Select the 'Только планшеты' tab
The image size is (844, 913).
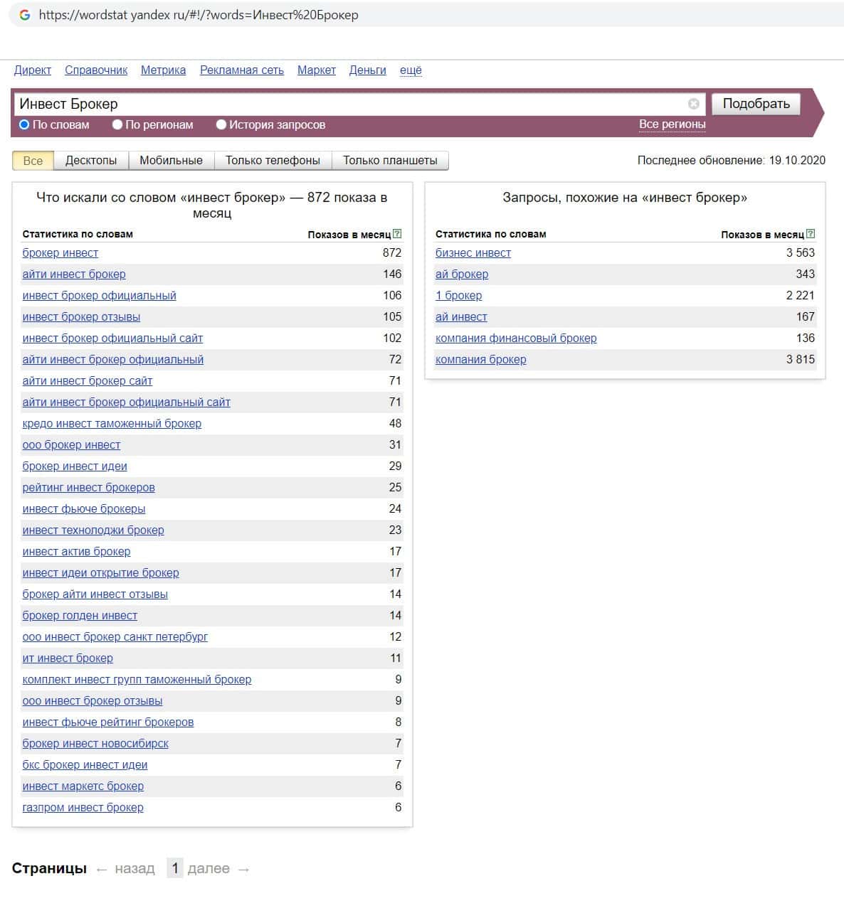[390, 161]
